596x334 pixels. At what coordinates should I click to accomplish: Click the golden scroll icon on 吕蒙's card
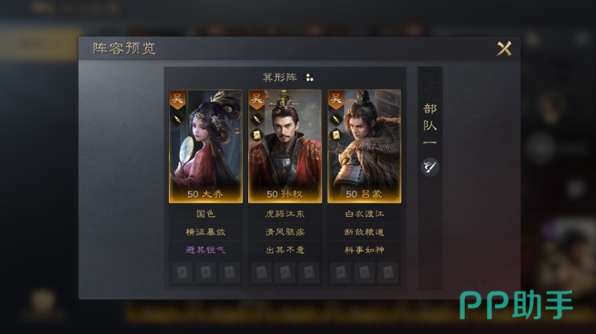click(x=336, y=135)
